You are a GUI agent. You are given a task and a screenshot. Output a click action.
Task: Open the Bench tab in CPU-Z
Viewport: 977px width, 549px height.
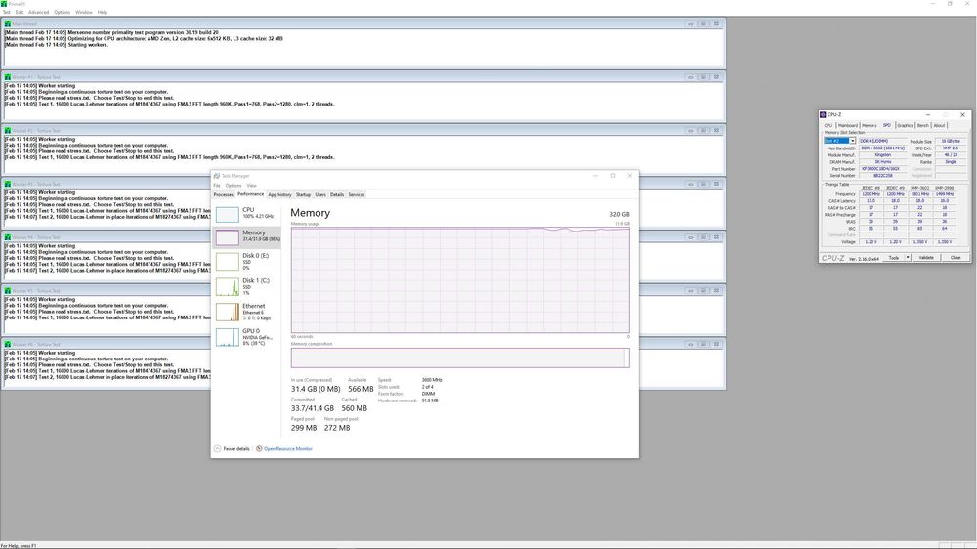(x=923, y=125)
